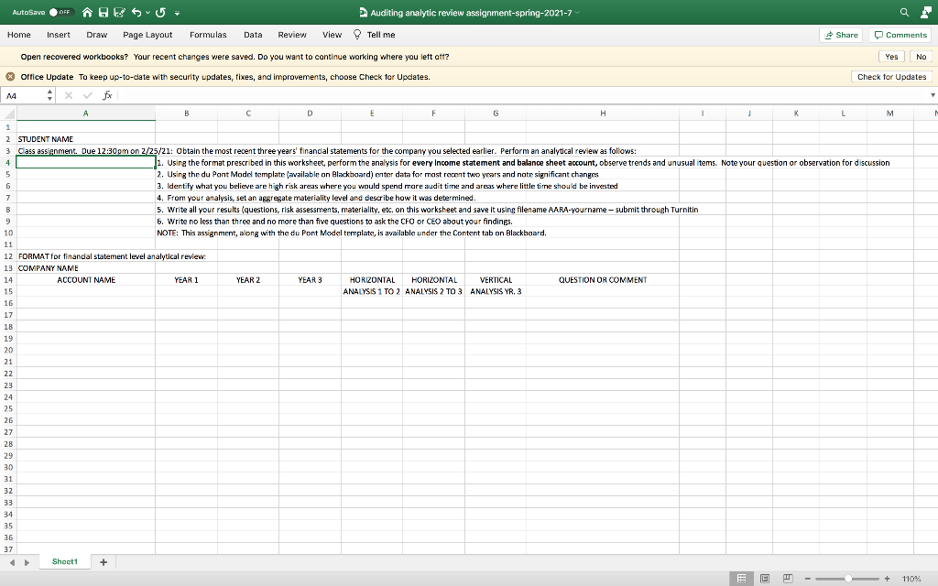Switch to the Review tab
The width and height of the screenshot is (938, 586).
point(292,35)
